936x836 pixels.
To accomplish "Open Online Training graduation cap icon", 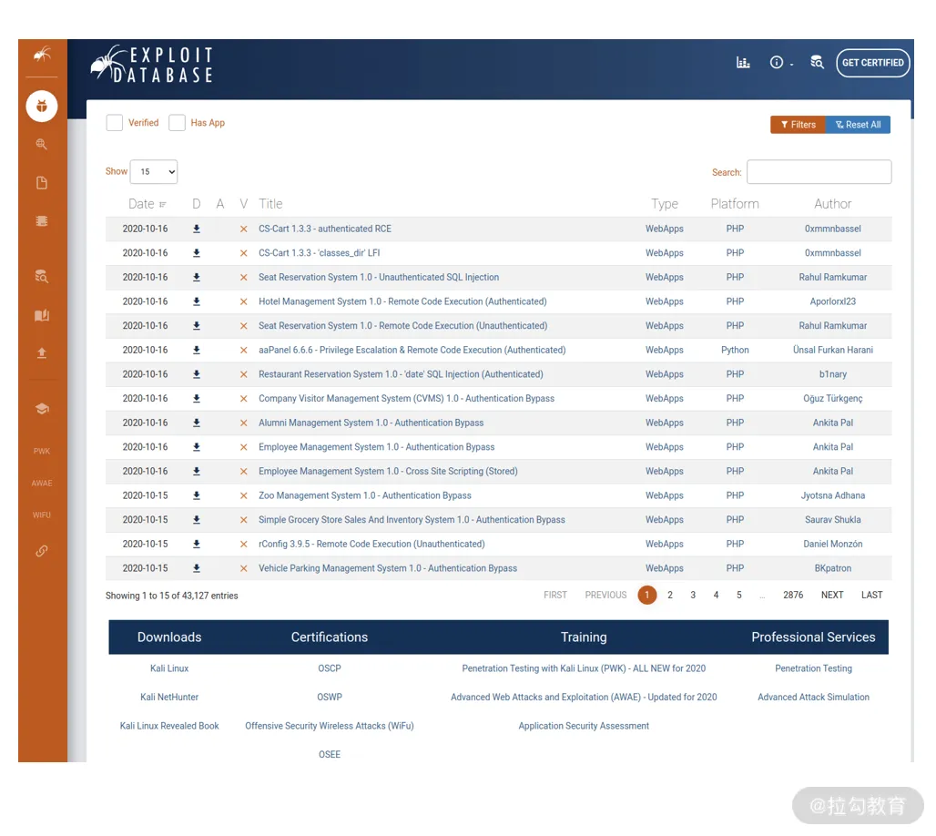I will (42, 409).
